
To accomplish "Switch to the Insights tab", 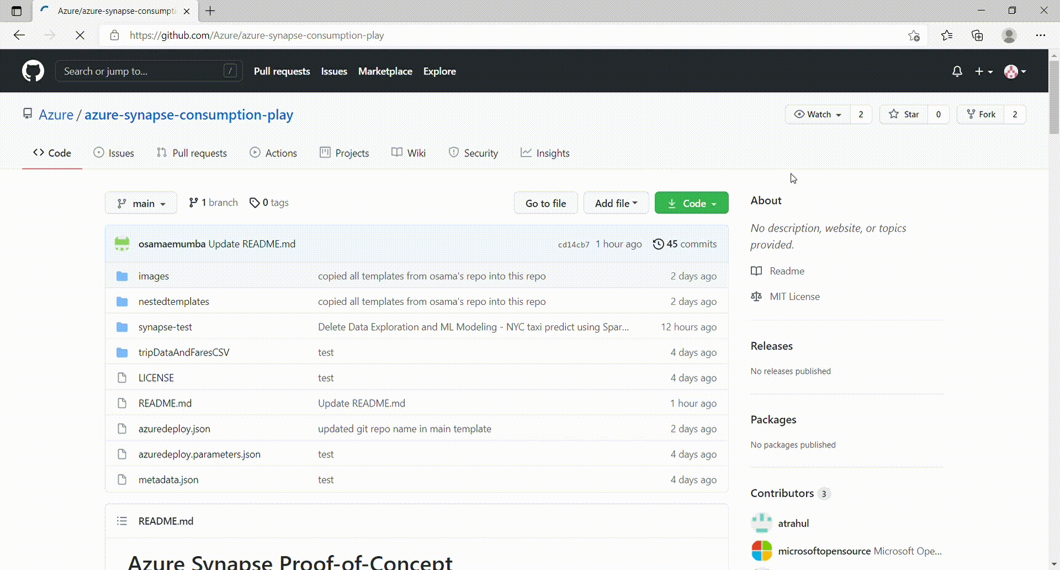I will coord(545,153).
